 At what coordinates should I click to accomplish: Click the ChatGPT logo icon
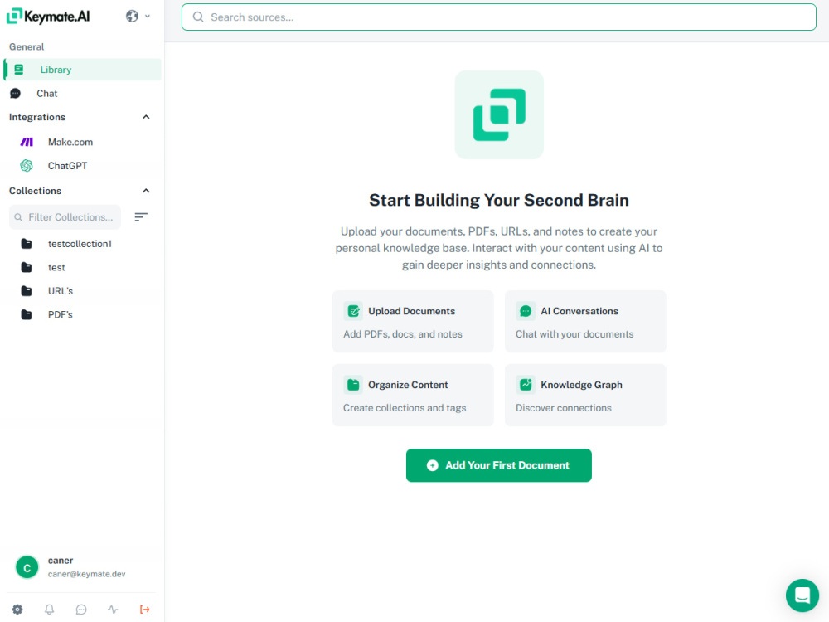click(x=27, y=166)
